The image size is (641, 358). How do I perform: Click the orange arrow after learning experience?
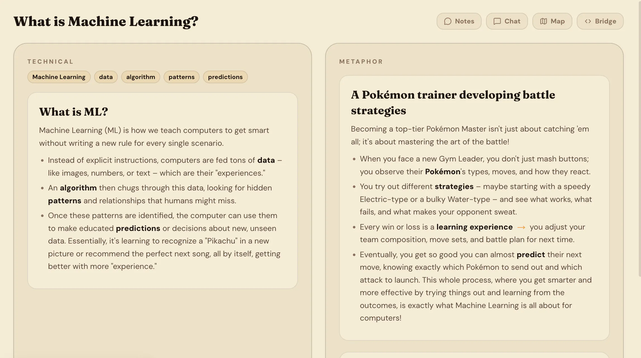click(521, 228)
